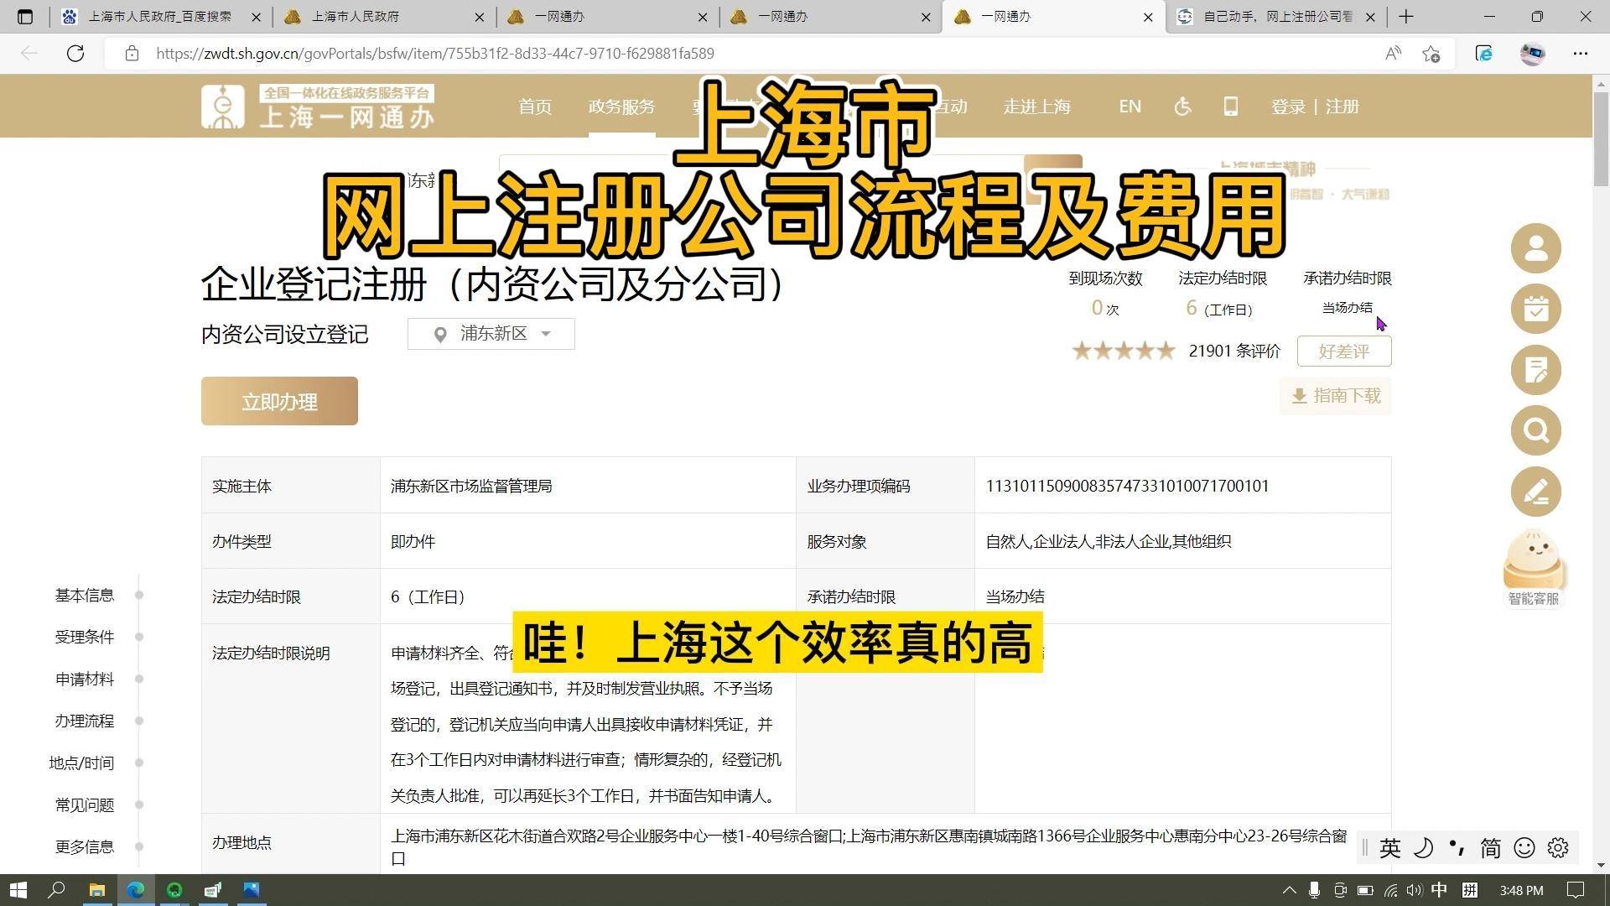This screenshot has height=906, width=1610.
Task: Click the document edit floating sidebar icon
Action: pos(1535,370)
